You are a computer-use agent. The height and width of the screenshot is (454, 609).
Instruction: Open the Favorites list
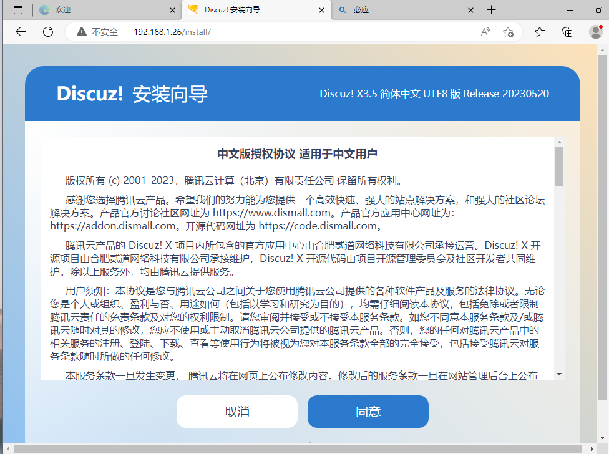tap(540, 31)
